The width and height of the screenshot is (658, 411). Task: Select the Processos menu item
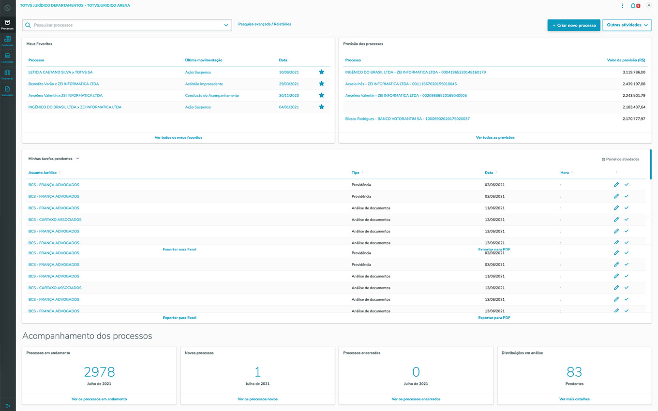7,24
